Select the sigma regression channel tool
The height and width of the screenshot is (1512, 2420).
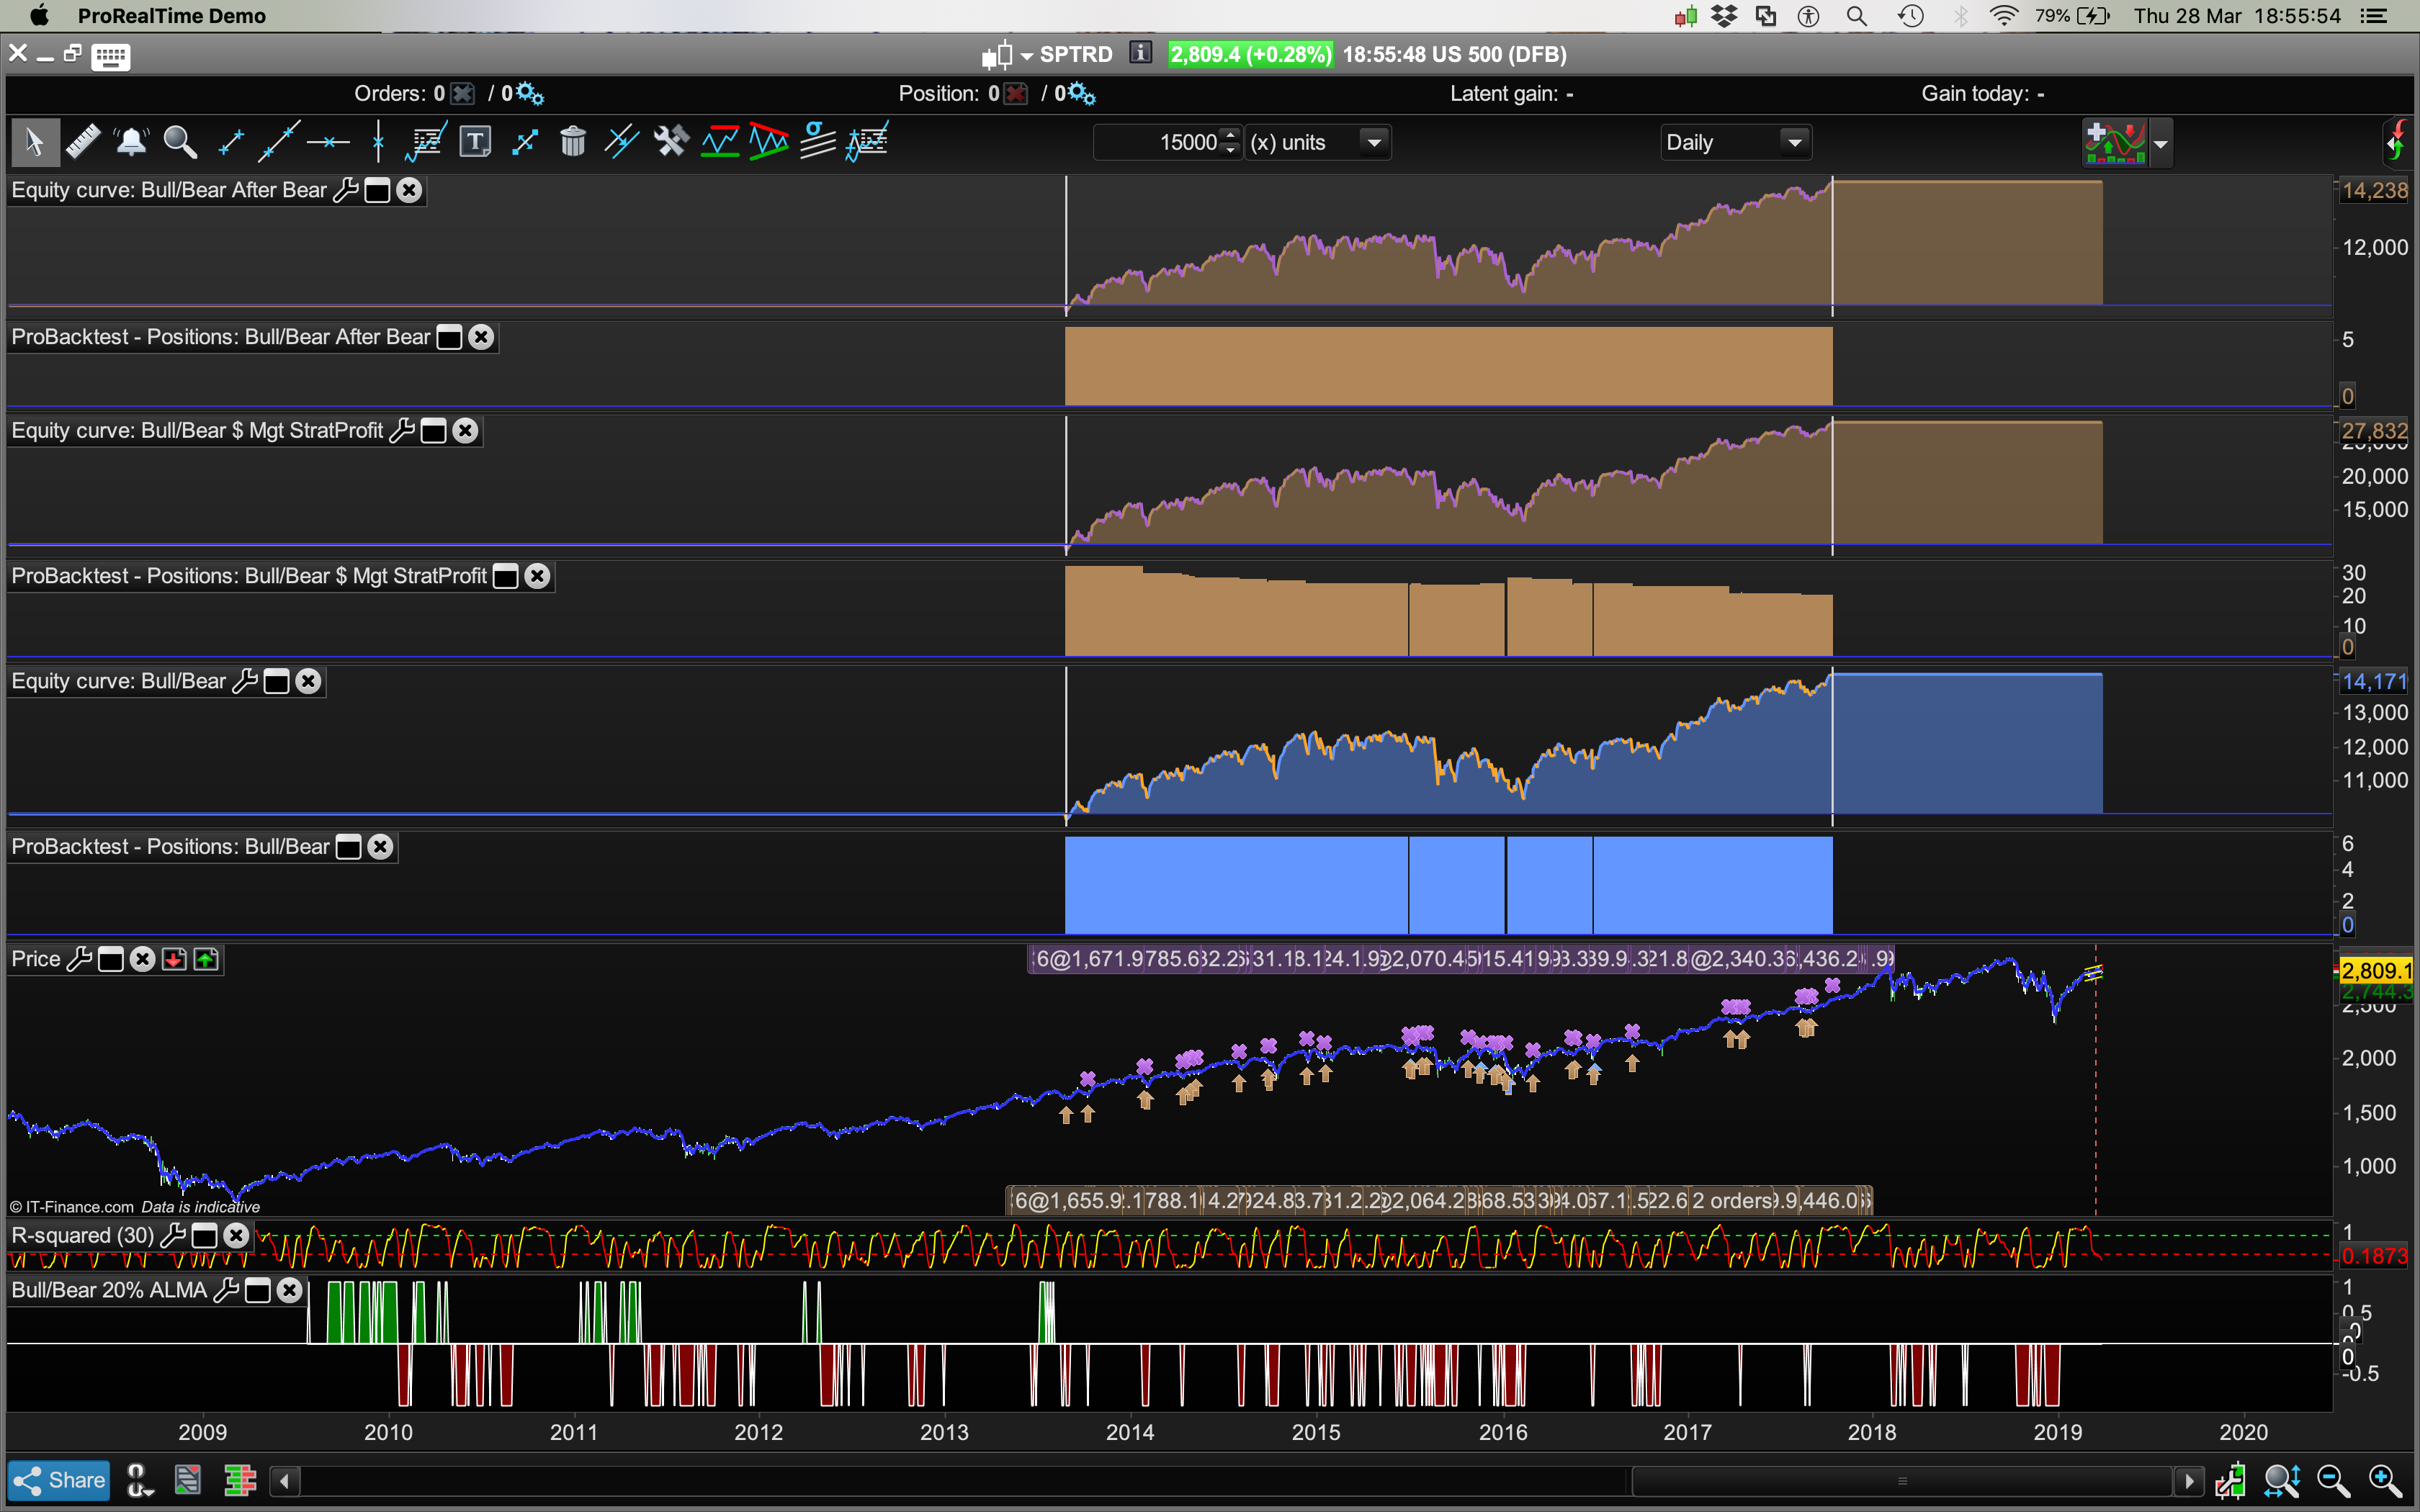click(818, 142)
